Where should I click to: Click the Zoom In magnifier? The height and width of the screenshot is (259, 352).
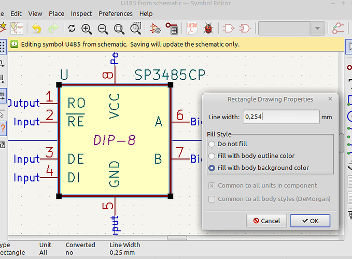87,29
